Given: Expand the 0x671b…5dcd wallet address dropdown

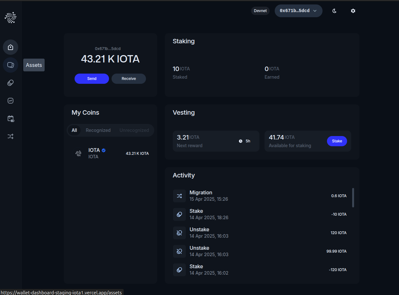Looking at the screenshot, I should click(x=298, y=11).
